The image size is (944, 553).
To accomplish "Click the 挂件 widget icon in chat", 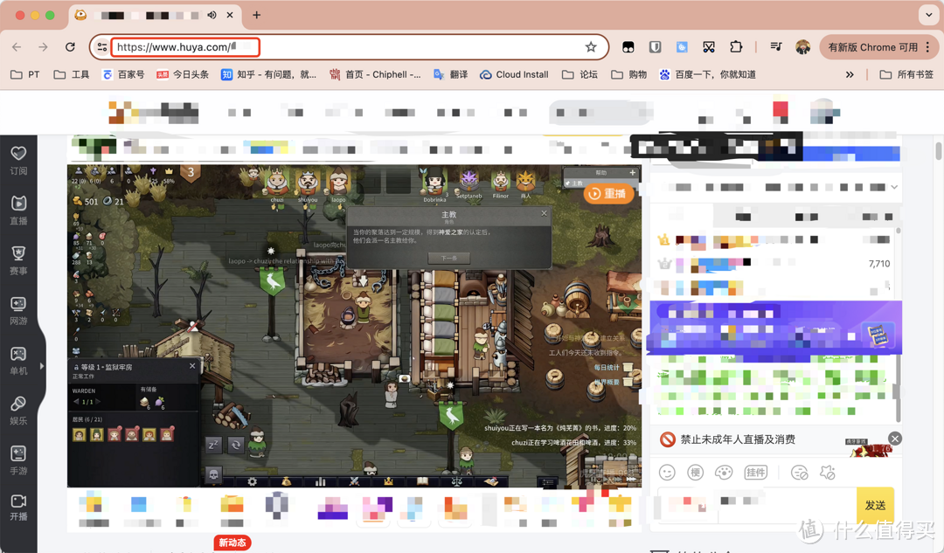I will [755, 473].
